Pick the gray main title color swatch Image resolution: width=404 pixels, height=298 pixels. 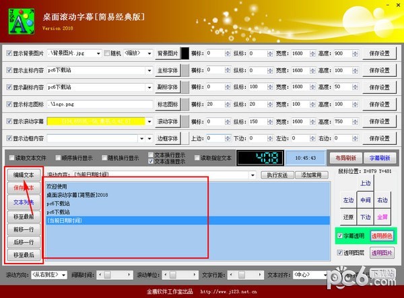[185, 70]
